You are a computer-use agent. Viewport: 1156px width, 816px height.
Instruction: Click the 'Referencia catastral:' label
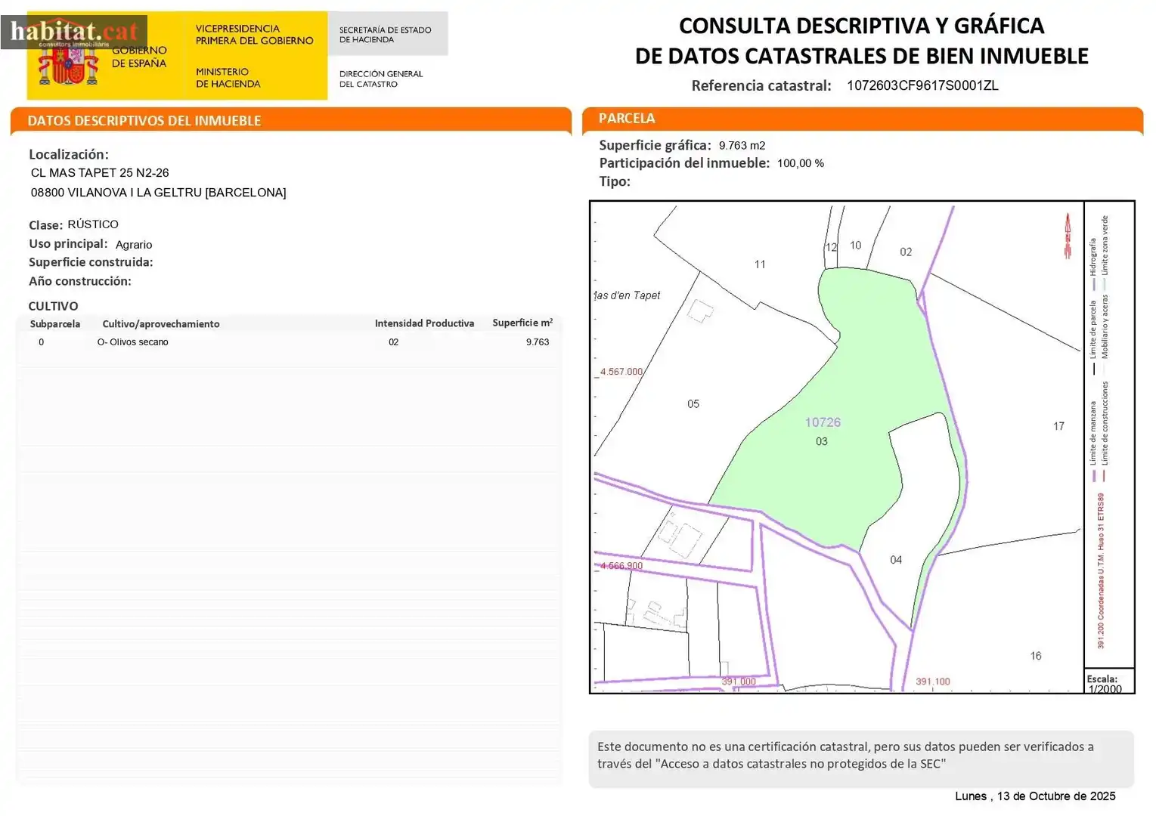pos(761,85)
